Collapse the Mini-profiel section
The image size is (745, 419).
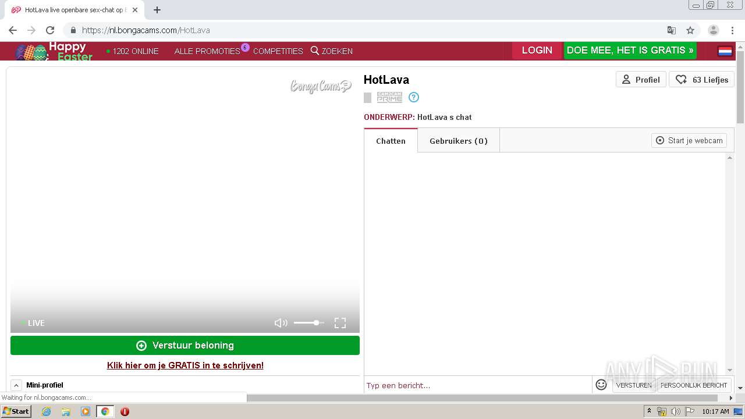16,385
